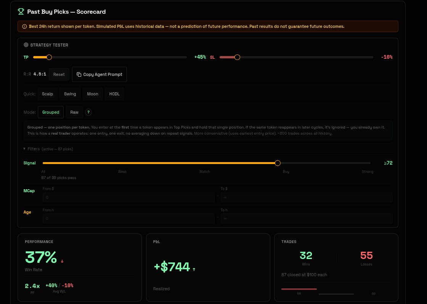
Task: Collapse the Filters section
Action: tap(48, 149)
